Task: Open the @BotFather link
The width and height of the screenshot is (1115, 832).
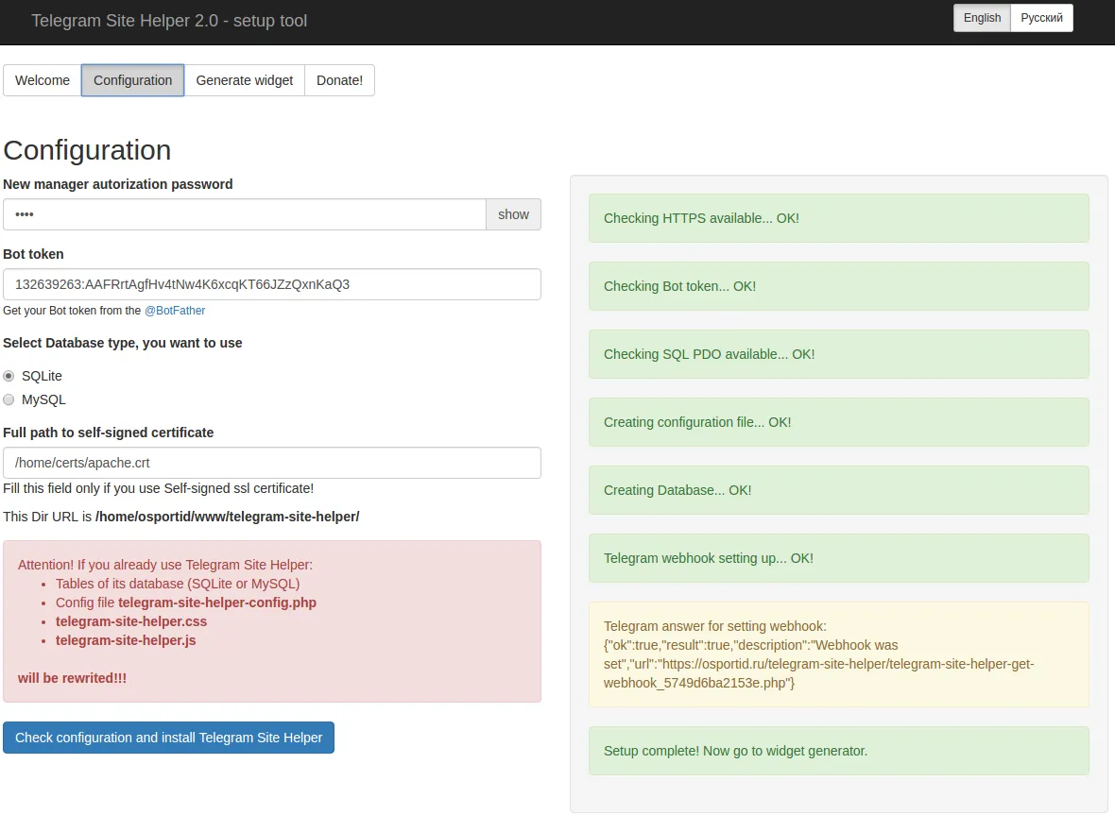Action: pyautogui.click(x=175, y=310)
